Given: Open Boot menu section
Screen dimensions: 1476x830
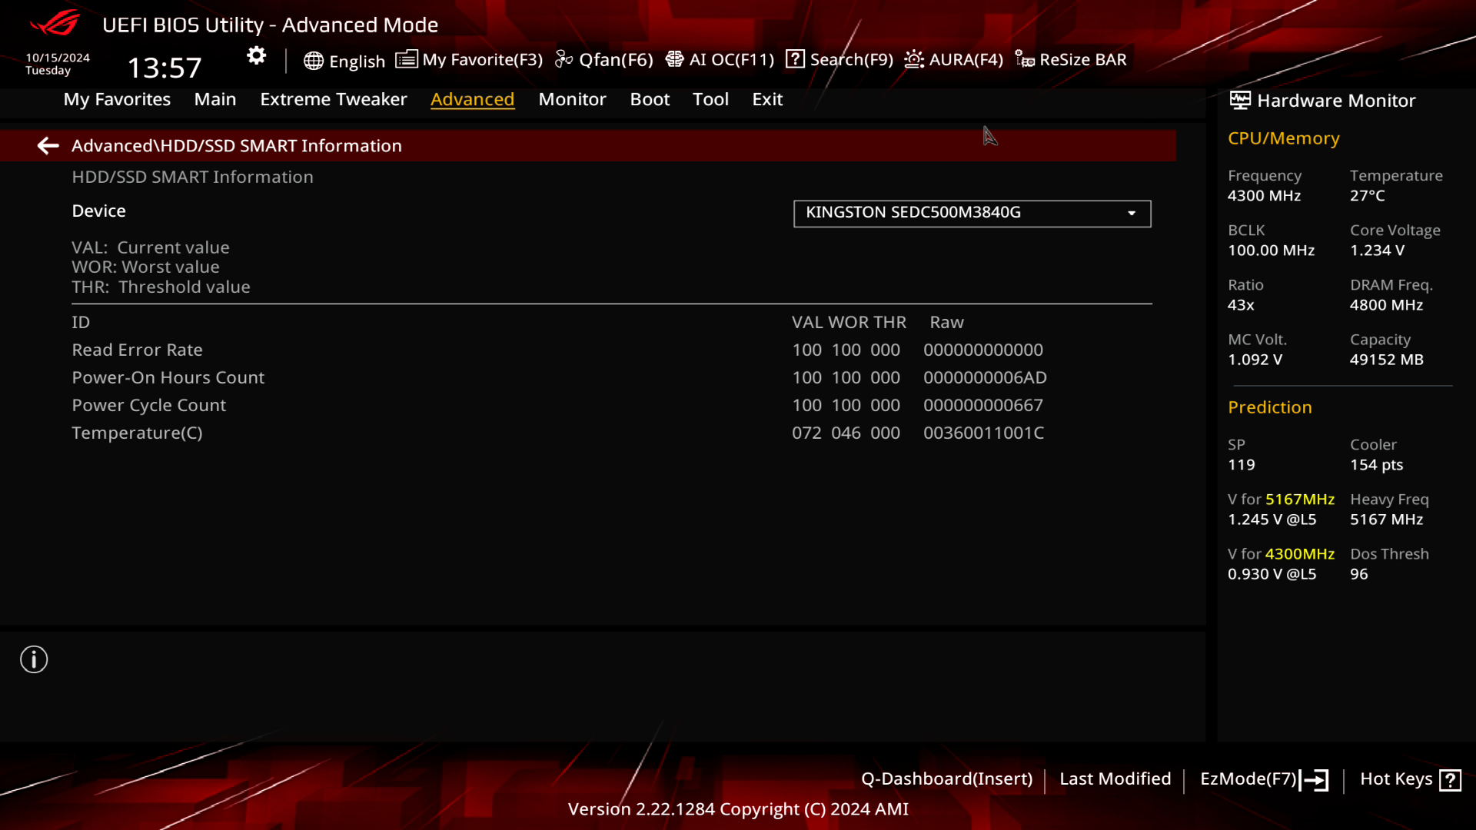Looking at the screenshot, I should point(650,98).
